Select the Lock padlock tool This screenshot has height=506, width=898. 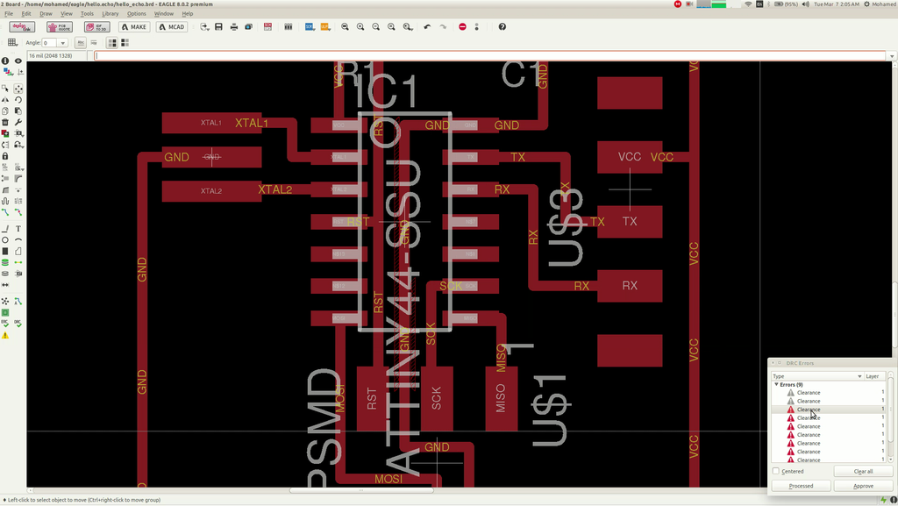click(5, 156)
